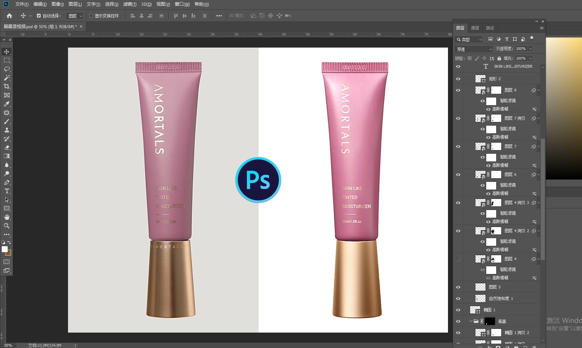Click the align top edges icon
Viewport: 582px width, 348px height.
pyautogui.click(x=176, y=16)
